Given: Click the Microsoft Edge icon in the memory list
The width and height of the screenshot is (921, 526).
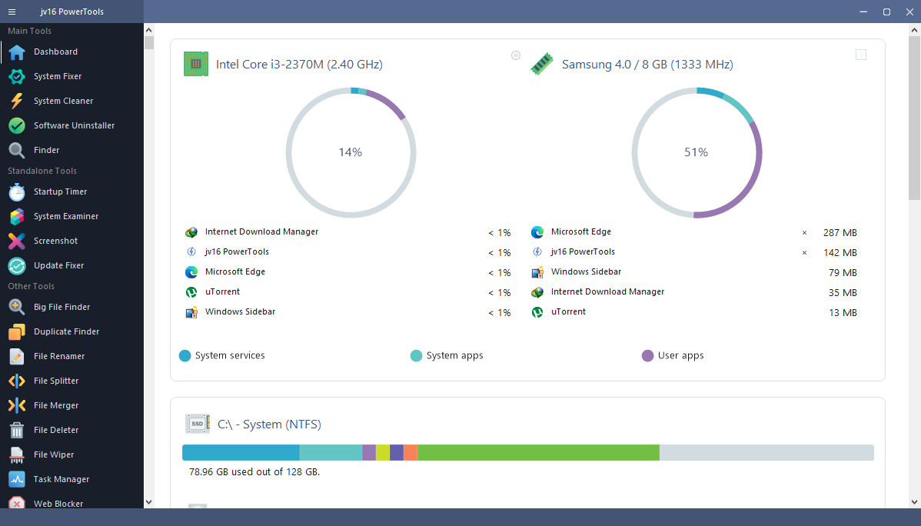Looking at the screenshot, I should coord(537,232).
